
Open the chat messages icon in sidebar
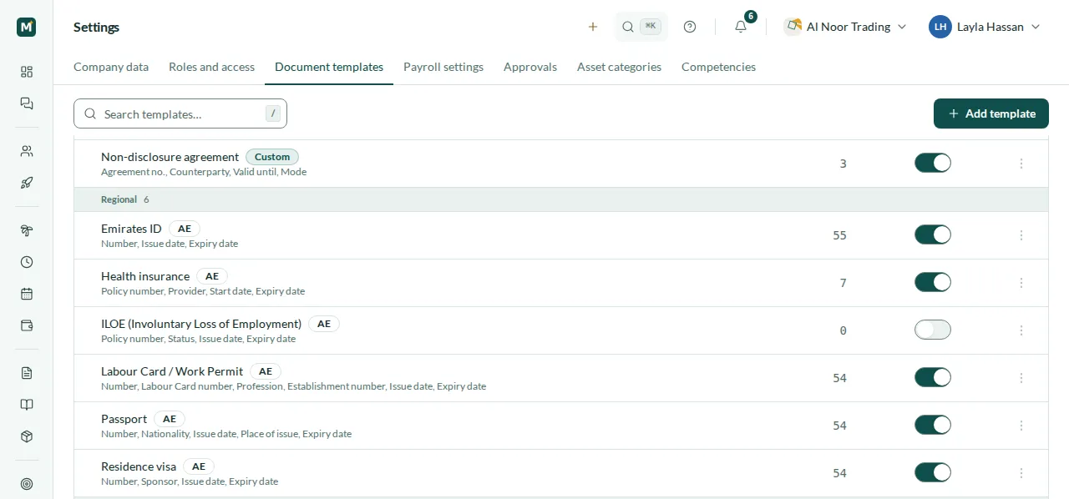[27, 103]
